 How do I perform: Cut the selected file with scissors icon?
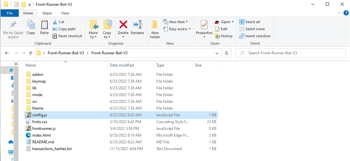pyautogui.click(x=55, y=22)
